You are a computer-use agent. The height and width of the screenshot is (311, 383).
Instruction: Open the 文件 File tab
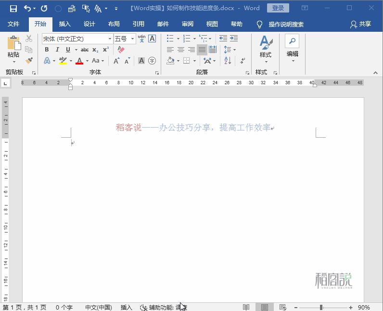13,24
